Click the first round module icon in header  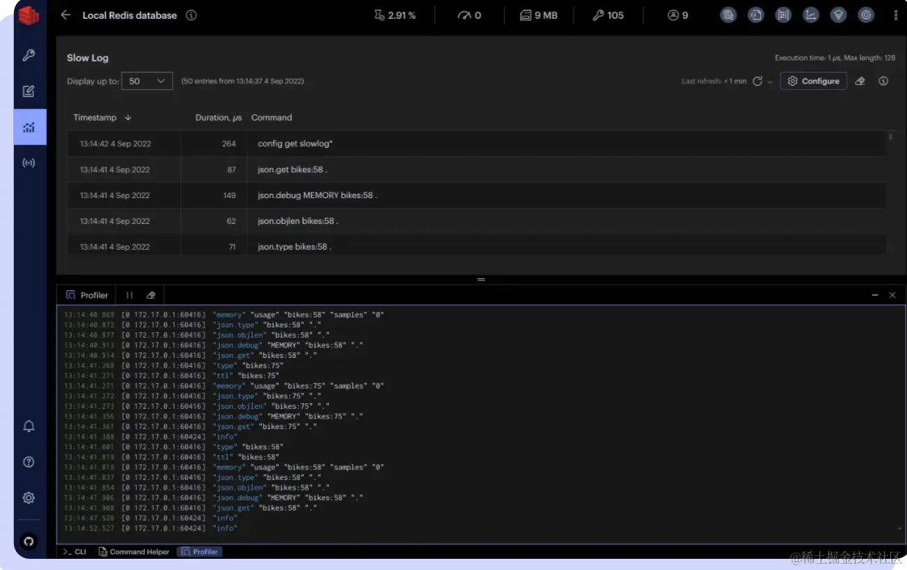pyautogui.click(x=728, y=15)
